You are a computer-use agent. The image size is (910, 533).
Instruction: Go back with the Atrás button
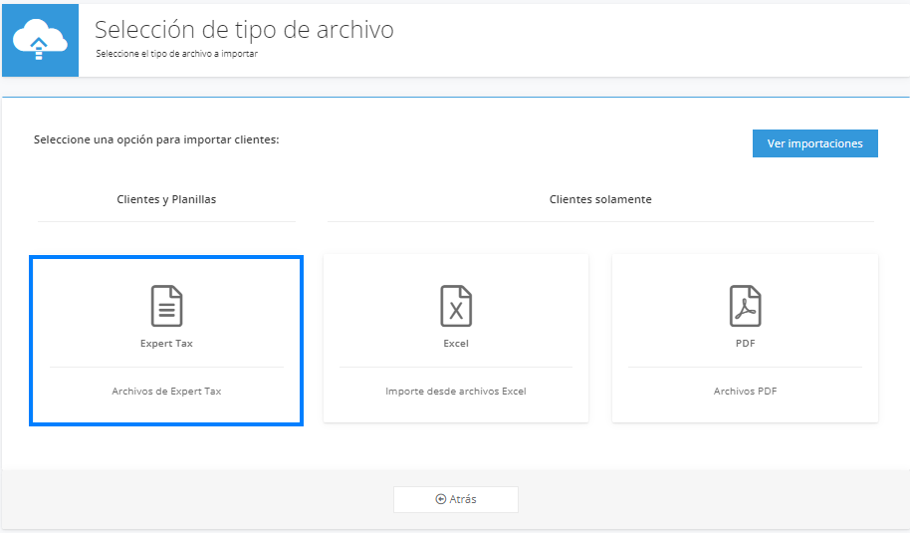[456, 499]
